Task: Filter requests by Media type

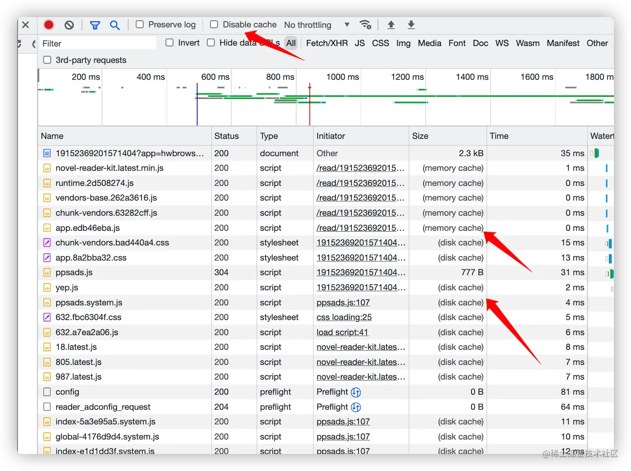Action: pos(429,43)
